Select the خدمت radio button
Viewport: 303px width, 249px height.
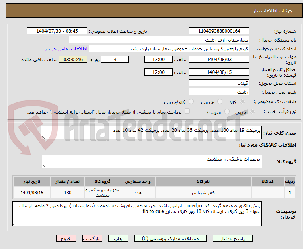[x=220, y=102]
